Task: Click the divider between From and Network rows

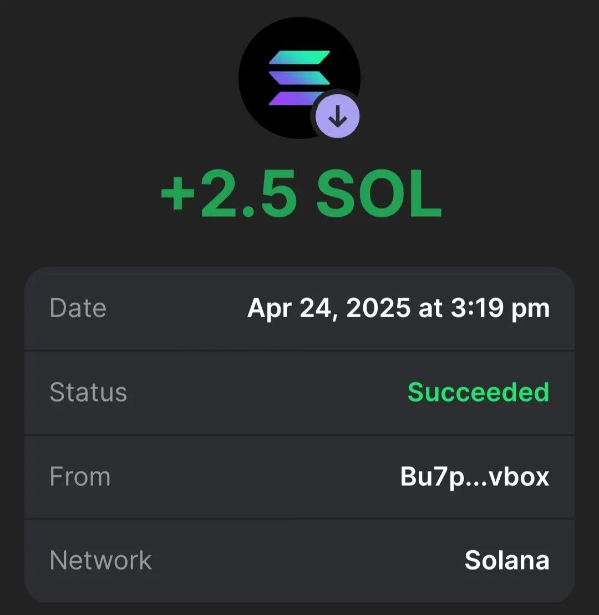Action: click(299, 519)
